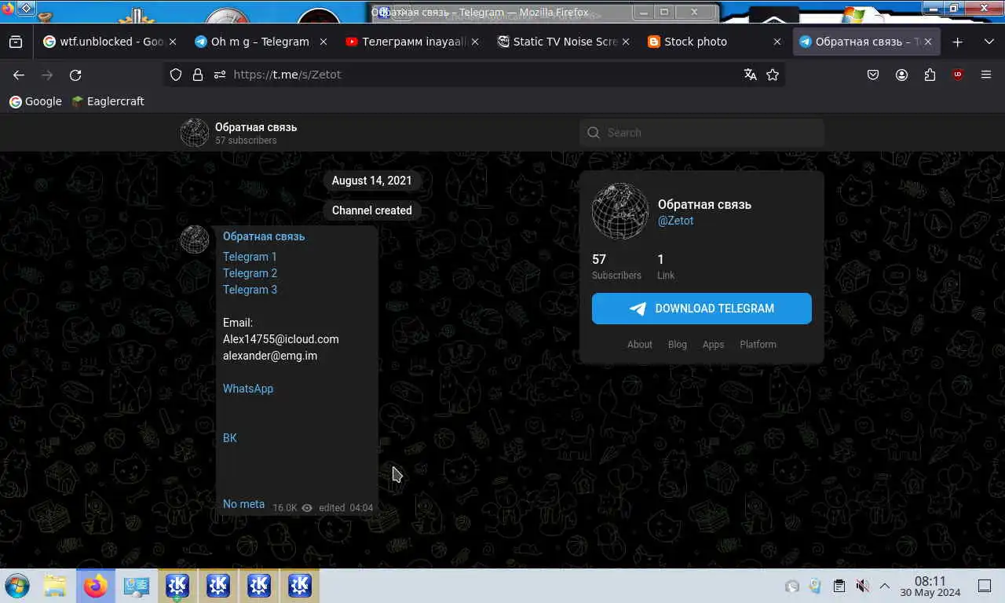Click the show desktop button
Image resolution: width=1005 pixels, height=603 pixels.
(985, 586)
